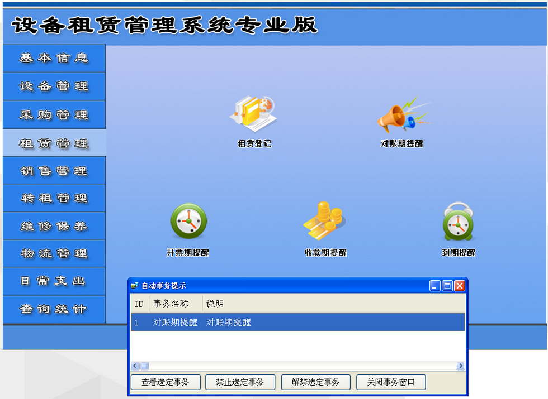Open the 销售管理 sidebar menu
The height and width of the screenshot is (399, 548).
[54, 171]
